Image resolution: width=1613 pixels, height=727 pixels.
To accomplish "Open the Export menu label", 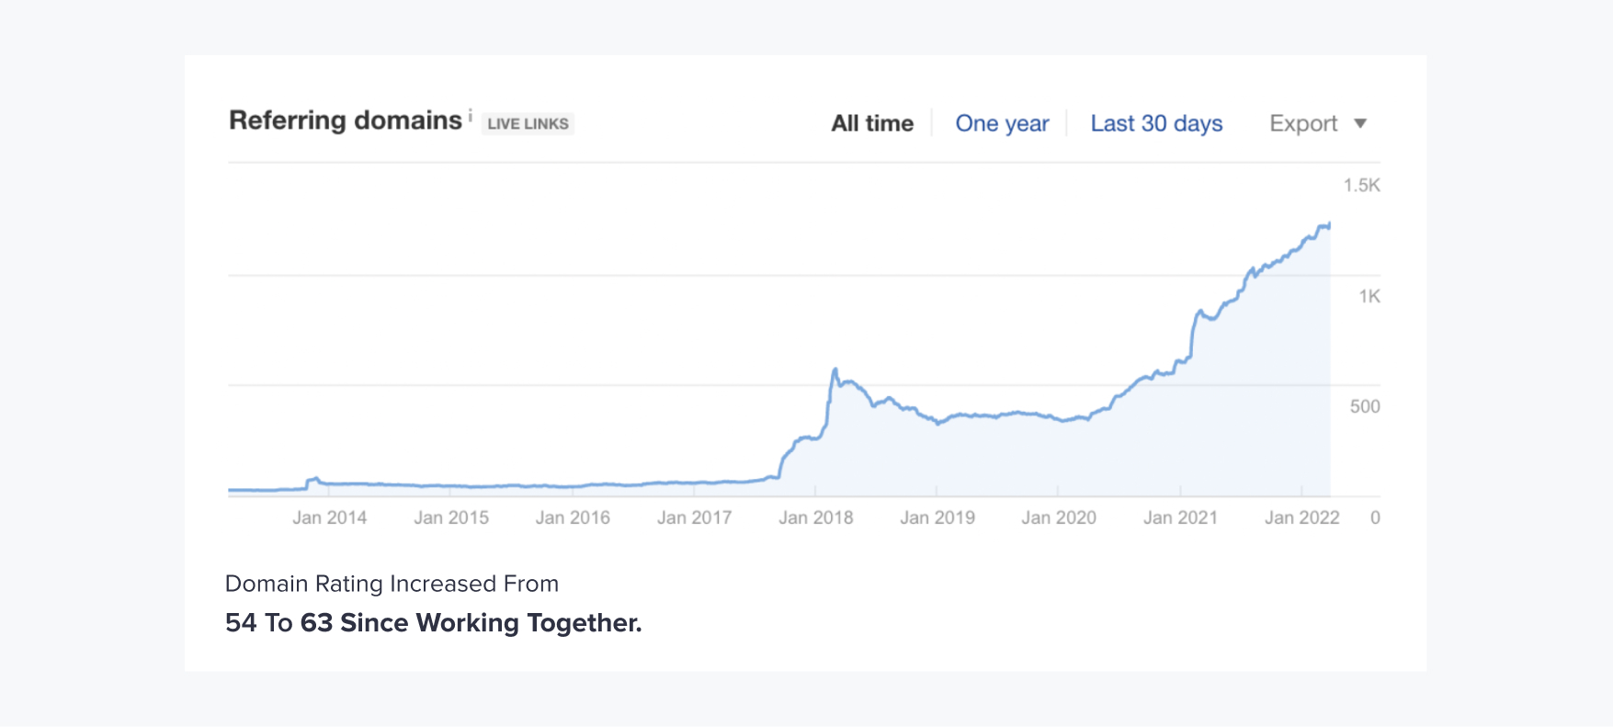I will click(x=1302, y=124).
